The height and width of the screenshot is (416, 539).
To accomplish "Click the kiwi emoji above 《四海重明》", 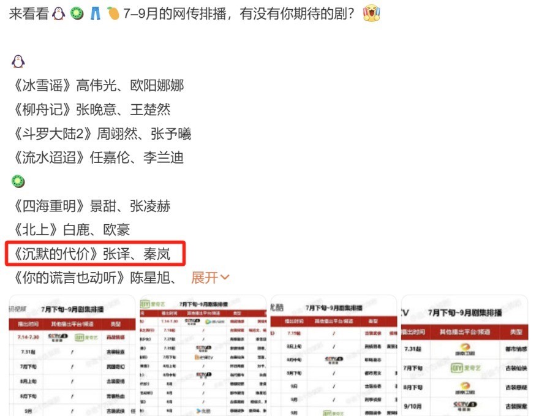I will pyautogui.click(x=18, y=181).
